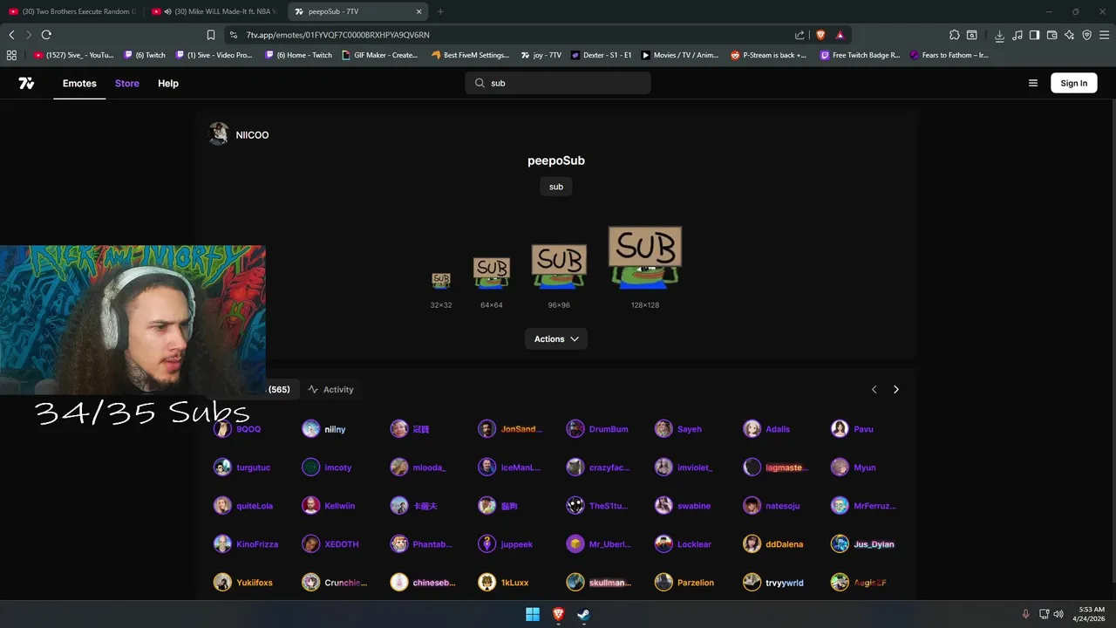Go to previous page of channels
The image size is (1116, 628).
pyautogui.click(x=874, y=390)
